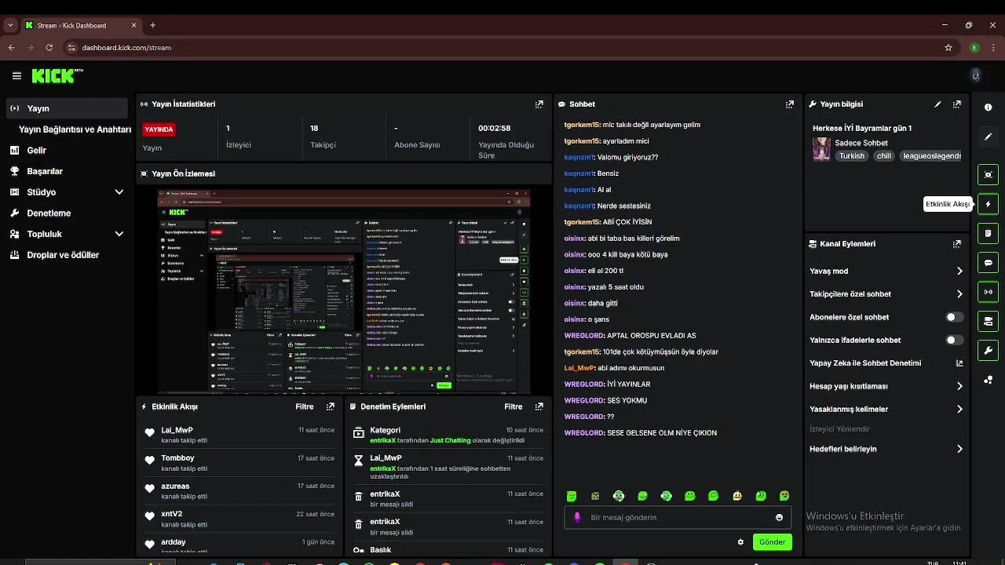Toggle Abonelere özel sohbet switch
The image size is (1005, 565).
click(954, 317)
